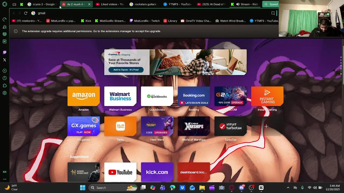
Task: Open the dashboard.kick suggestion tile
Action: (x=194, y=172)
